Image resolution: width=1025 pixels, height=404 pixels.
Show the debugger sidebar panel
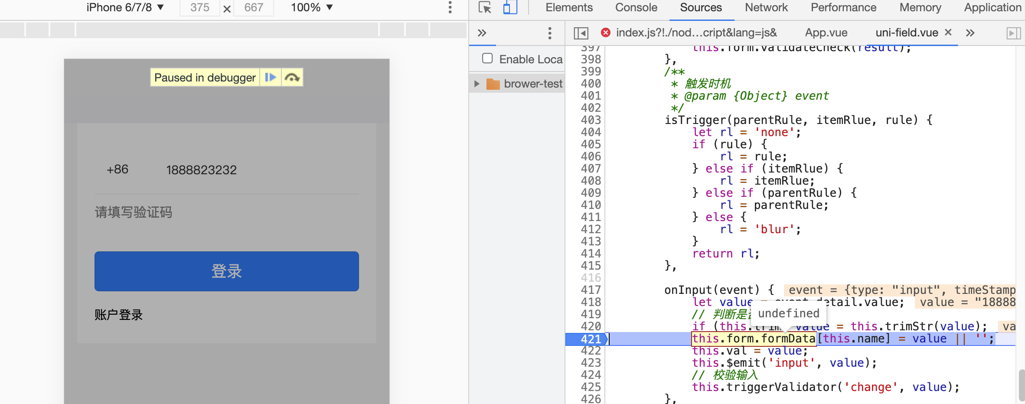pos(1013,33)
